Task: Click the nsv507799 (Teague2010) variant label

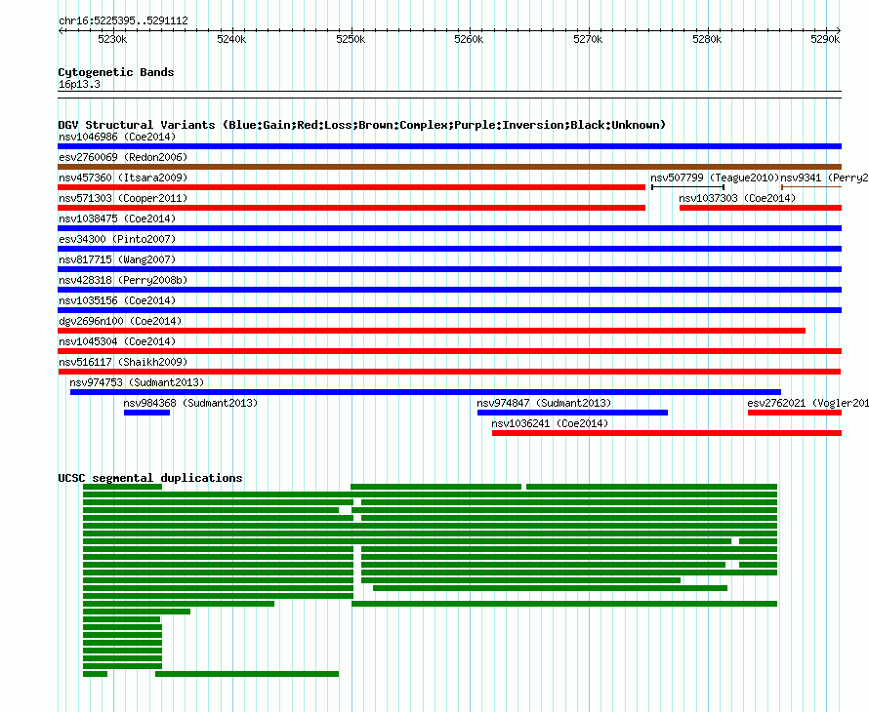Action: click(714, 178)
